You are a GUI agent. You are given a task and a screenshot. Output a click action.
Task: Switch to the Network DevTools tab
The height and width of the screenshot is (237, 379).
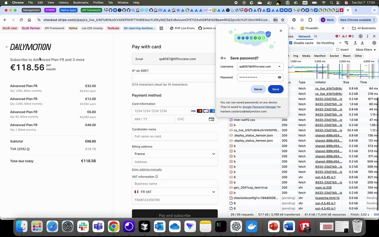click(304, 36)
